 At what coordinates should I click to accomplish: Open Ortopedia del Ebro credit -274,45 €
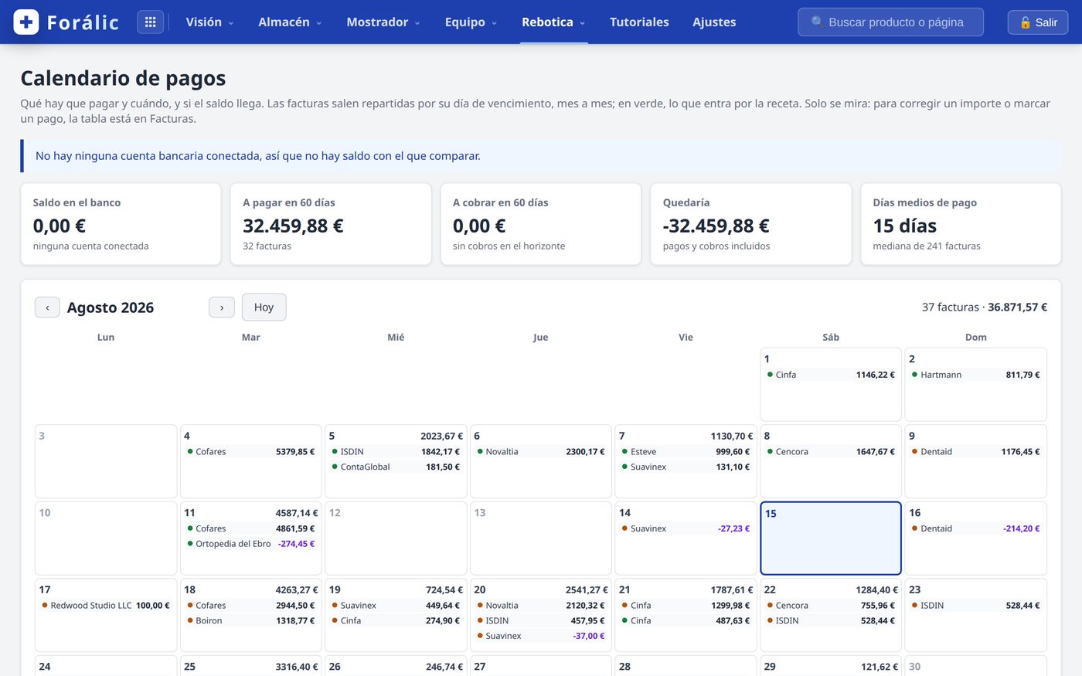click(250, 544)
